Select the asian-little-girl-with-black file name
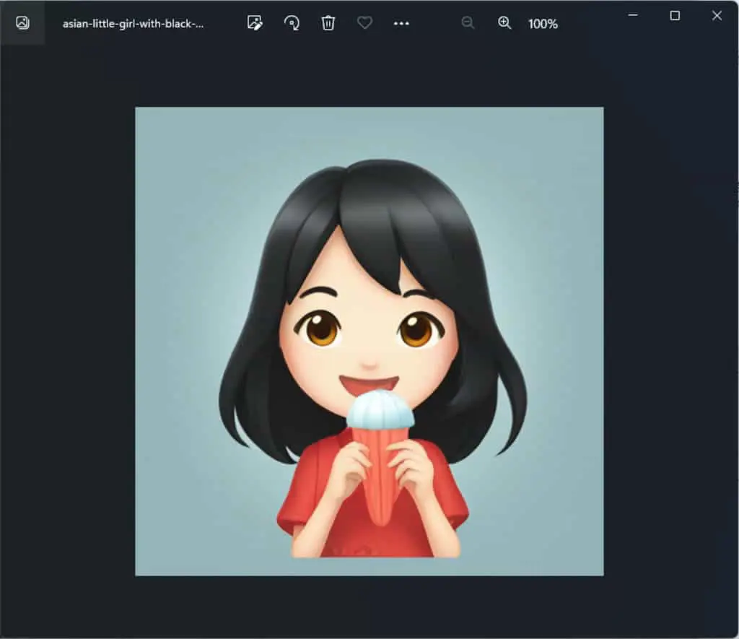This screenshot has height=639, width=739. point(134,24)
